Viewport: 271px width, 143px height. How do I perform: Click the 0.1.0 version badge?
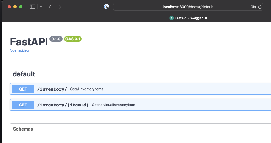[x=56, y=39]
